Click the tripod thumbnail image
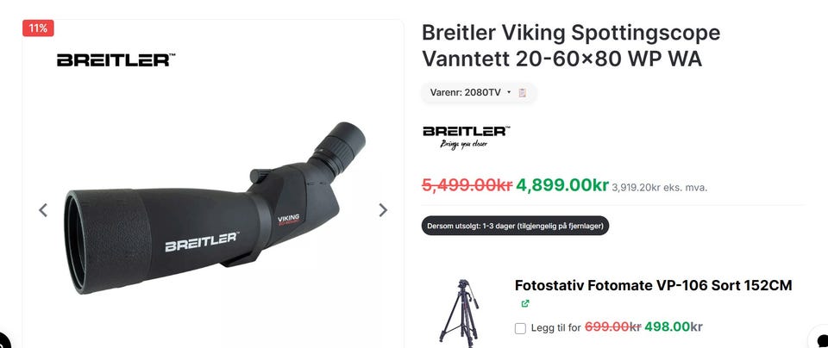Screen dimensions: 828x348 point(460,313)
